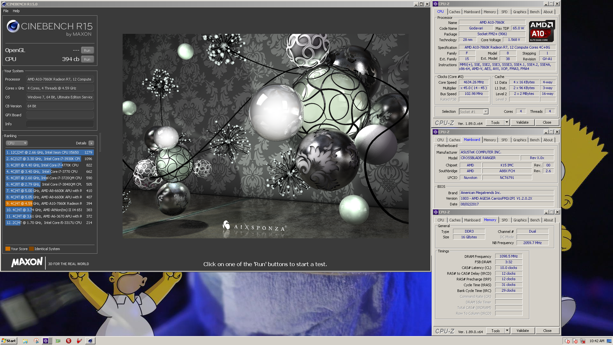Run the CPU benchmark test

87,59
